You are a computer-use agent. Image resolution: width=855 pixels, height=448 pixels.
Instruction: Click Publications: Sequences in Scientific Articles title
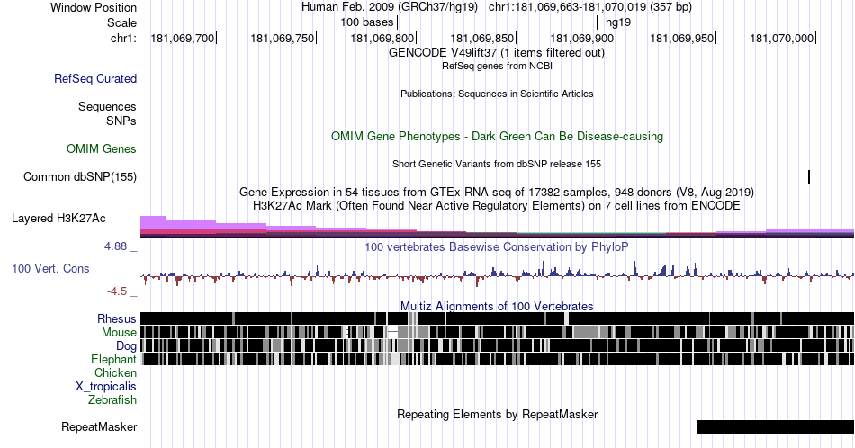[497, 94]
